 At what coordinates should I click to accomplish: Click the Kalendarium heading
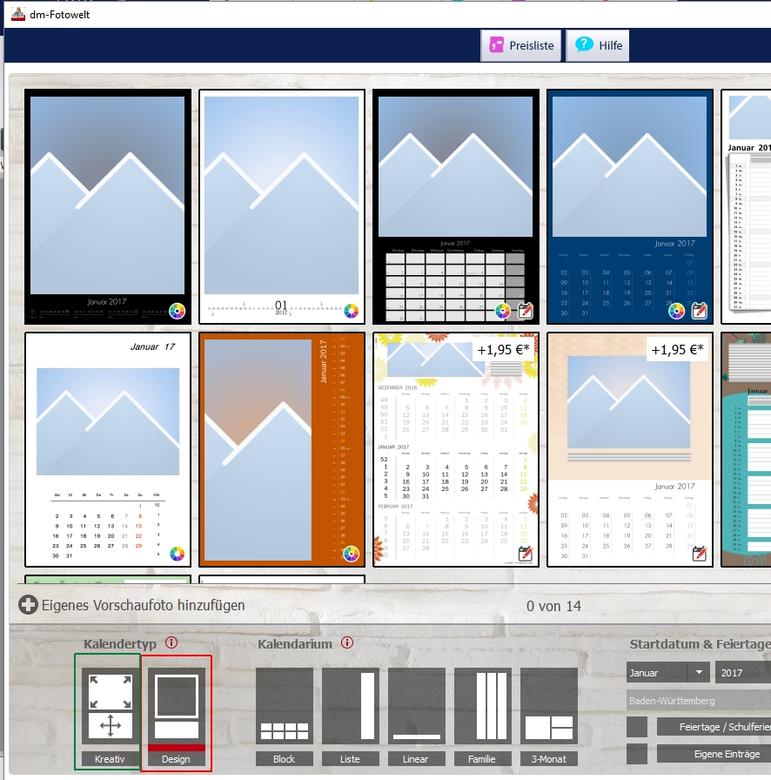(x=295, y=643)
